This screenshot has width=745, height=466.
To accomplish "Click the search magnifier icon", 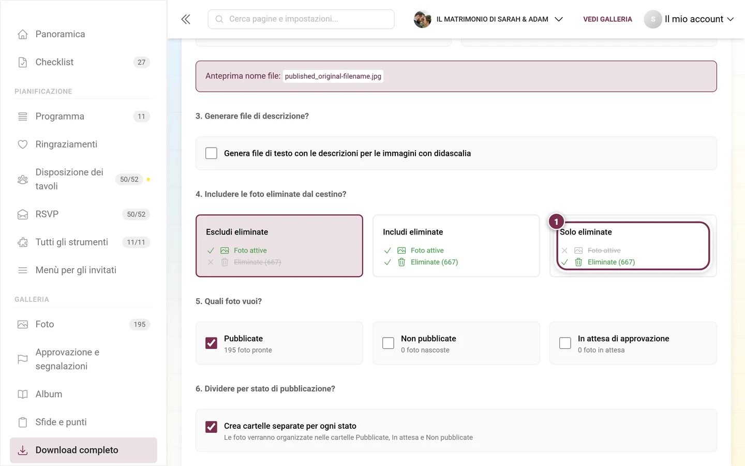I will (219, 19).
